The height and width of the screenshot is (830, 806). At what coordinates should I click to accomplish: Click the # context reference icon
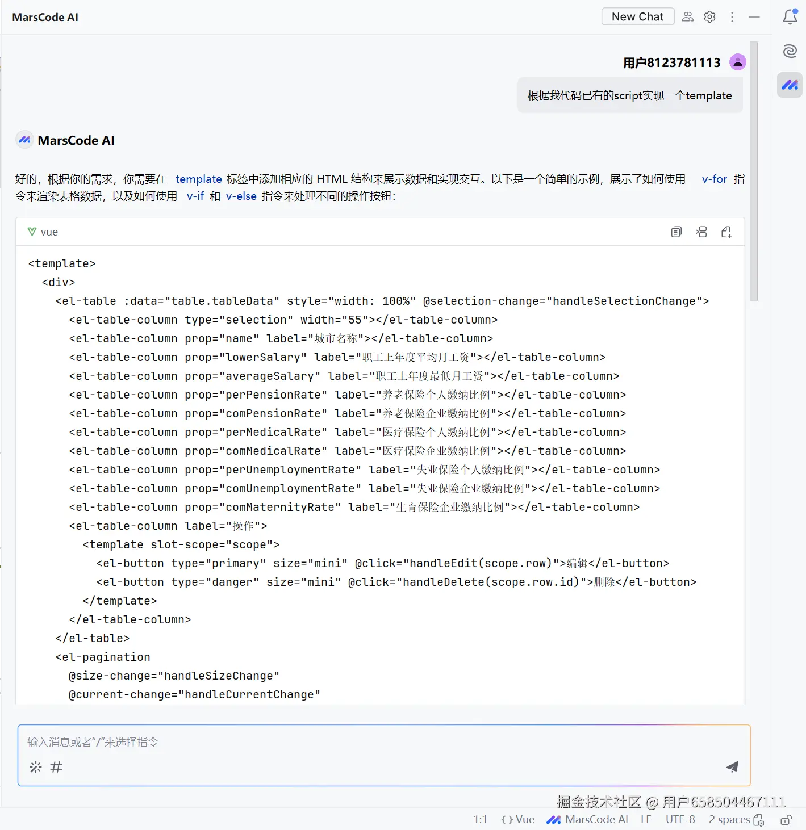(x=56, y=767)
